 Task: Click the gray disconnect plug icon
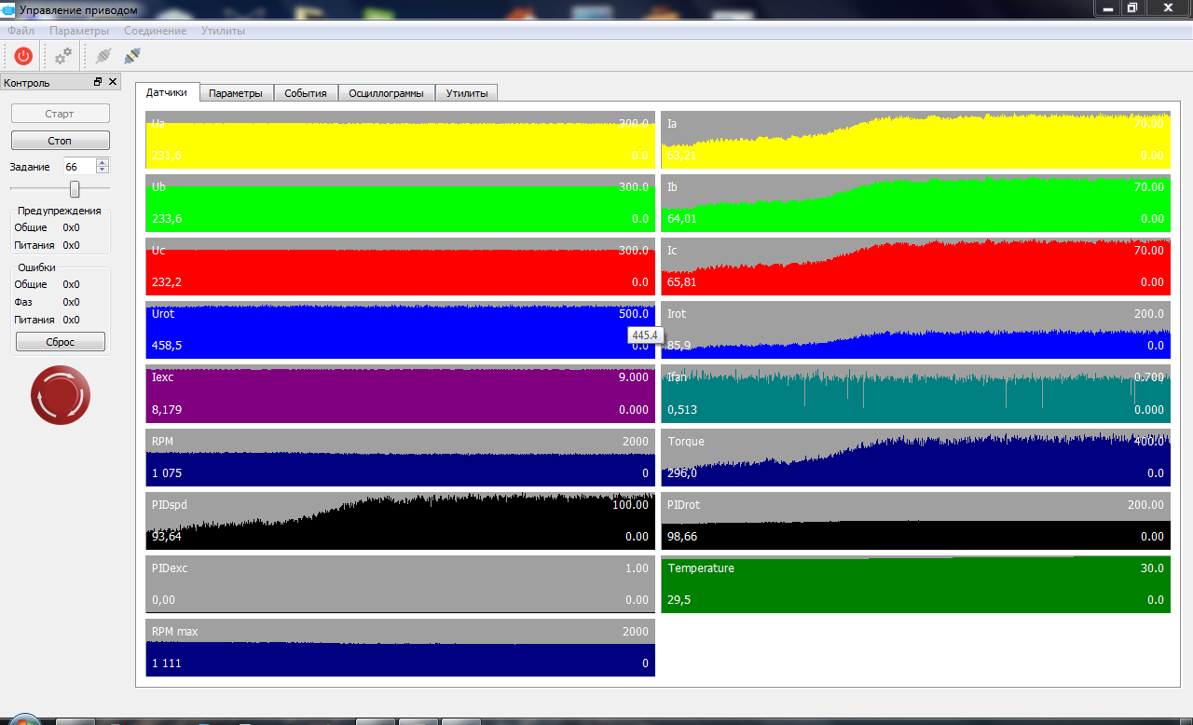pos(103,56)
